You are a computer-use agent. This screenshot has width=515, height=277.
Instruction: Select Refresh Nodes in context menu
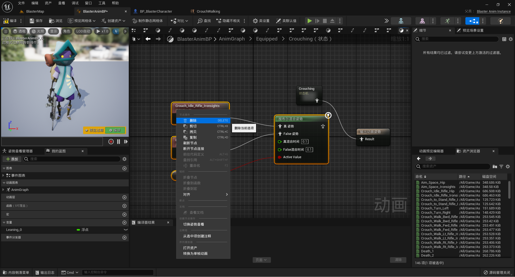[x=203, y=143]
